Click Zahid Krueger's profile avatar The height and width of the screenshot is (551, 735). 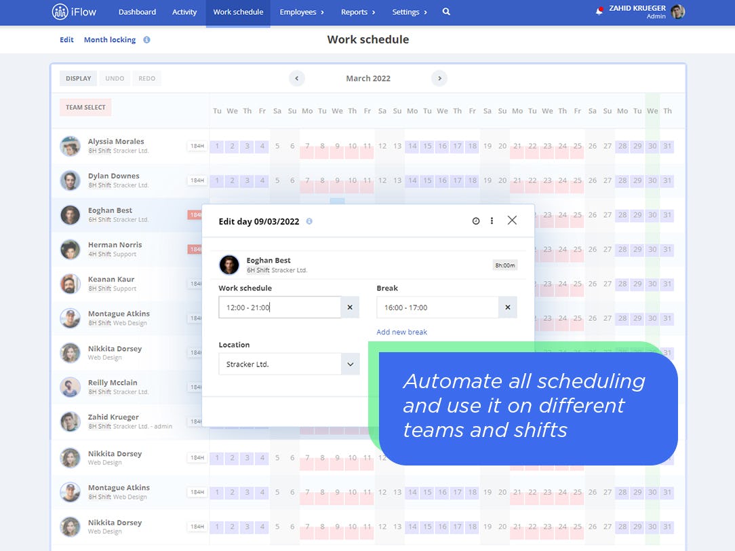click(x=677, y=12)
